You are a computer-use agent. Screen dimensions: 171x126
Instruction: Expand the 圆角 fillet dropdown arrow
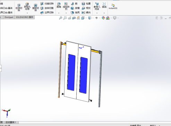[59, 13]
